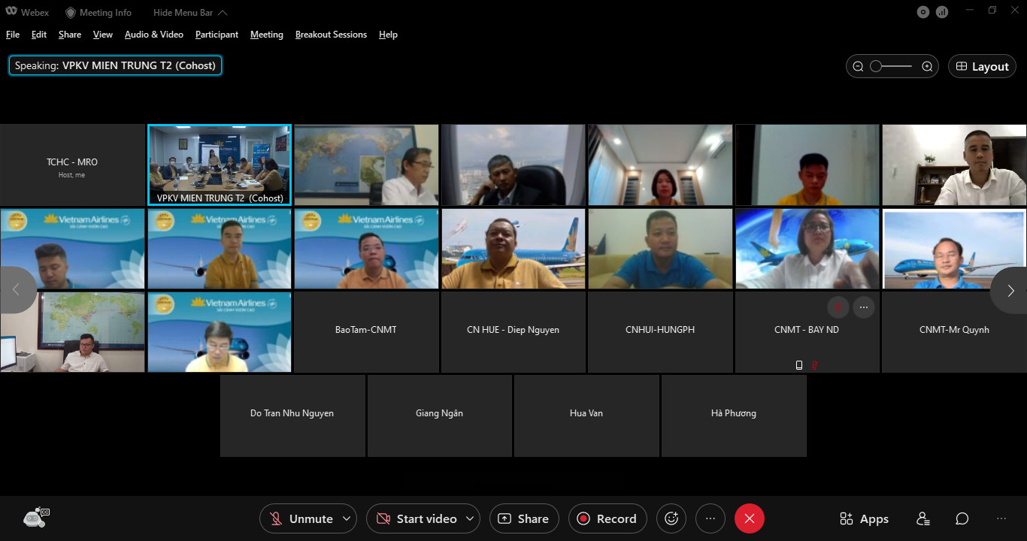1027x541 pixels.
Task: Open the Meeting menu
Action: [267, 35]
